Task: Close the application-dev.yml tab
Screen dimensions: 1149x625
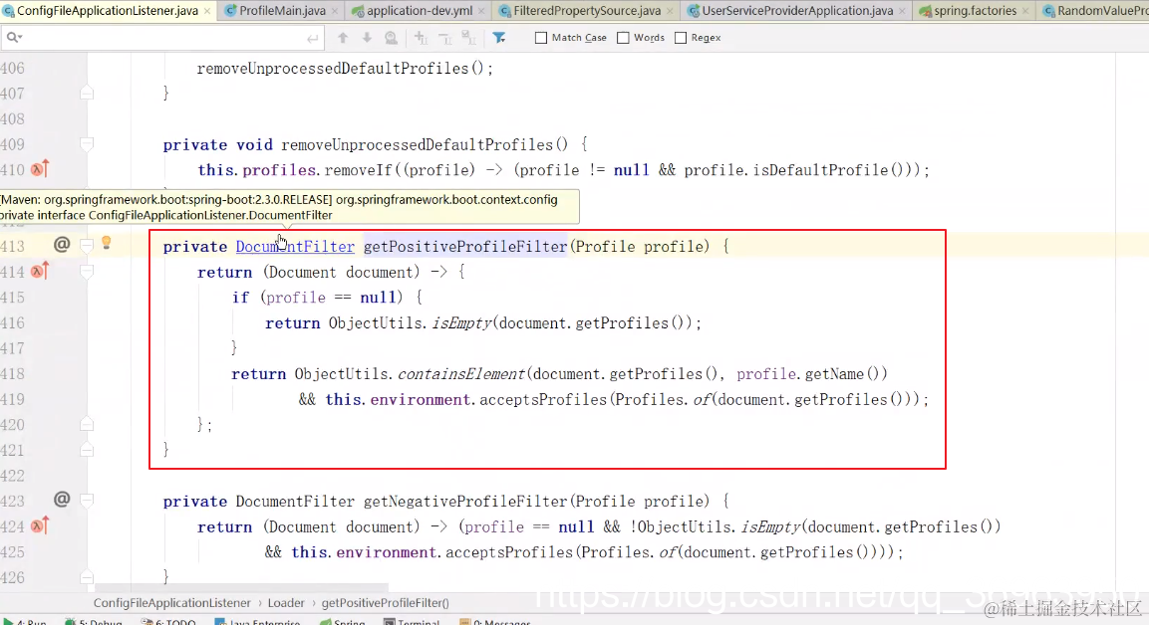Action: 481,11
